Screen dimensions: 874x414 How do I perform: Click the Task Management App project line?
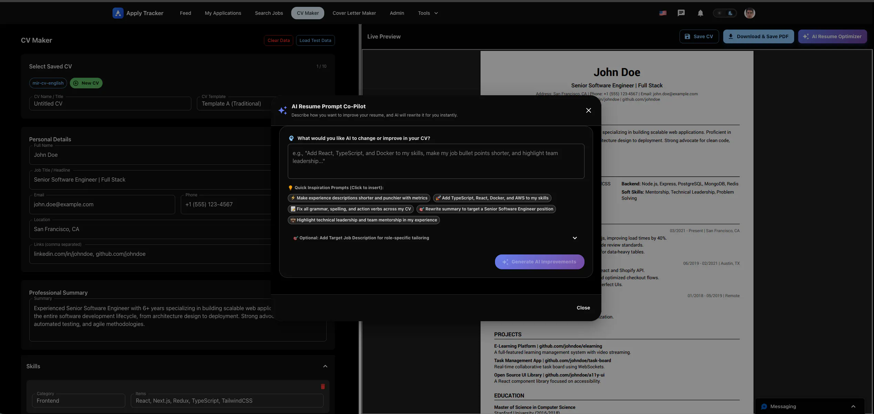coord(552,361)
